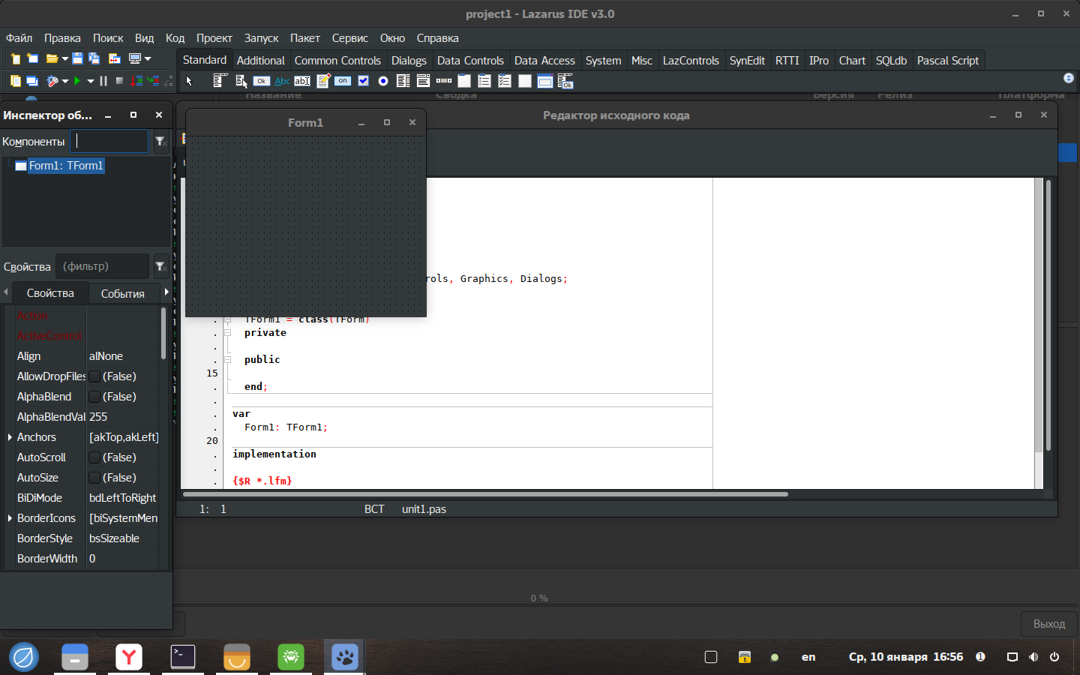Image resolution: width=1080 pixels, height=675 pixels.
Task: Click the editor's horizontal scrollbar
Action: click(x=485, y=494)
